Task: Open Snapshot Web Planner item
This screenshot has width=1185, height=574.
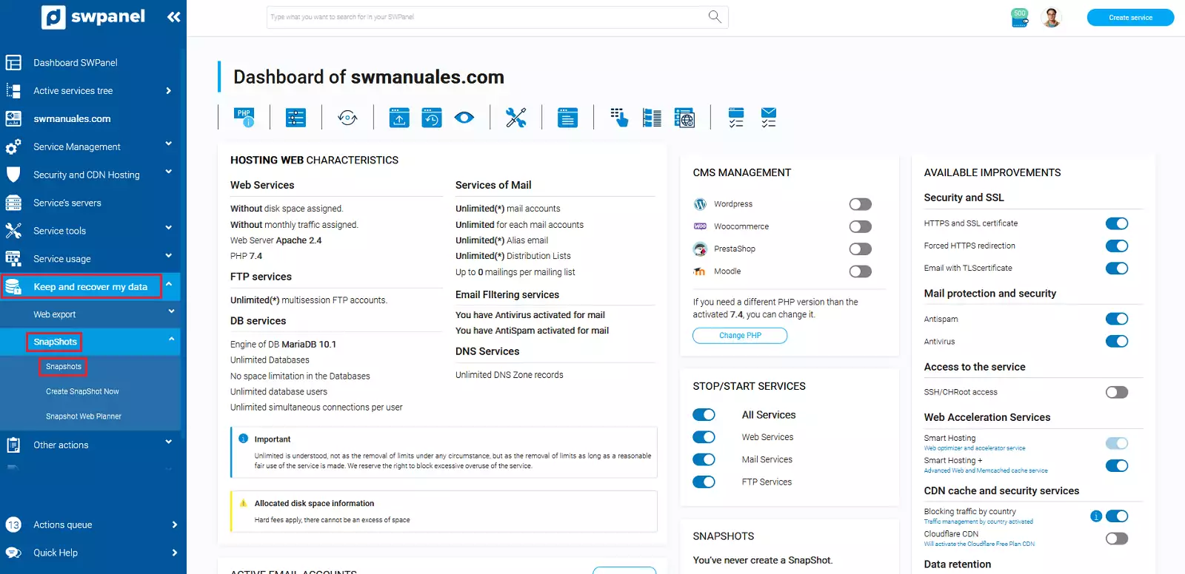Action: [x=84, y=416]
